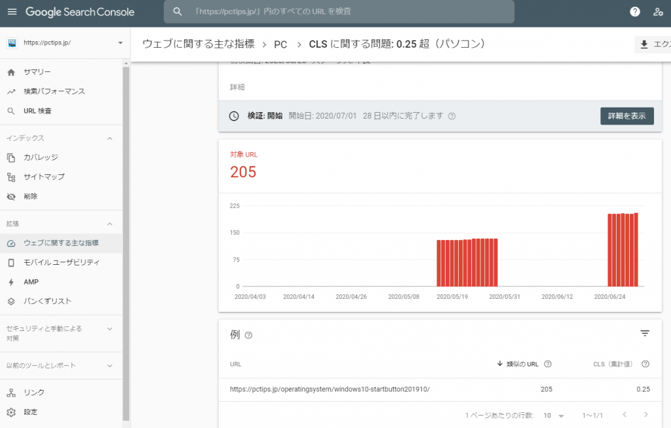
Task: Click the 2020/06/24 chart axis label
Action: pyautogui.click(x=609, y=297)
